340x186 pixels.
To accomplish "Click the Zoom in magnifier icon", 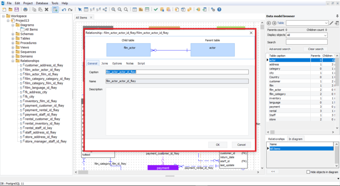I will [x=113, y=9].
